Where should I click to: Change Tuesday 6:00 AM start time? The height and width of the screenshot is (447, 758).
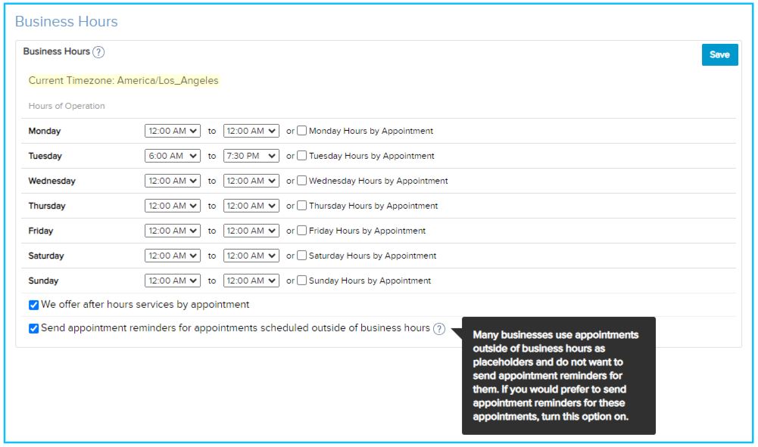point(173,156)
